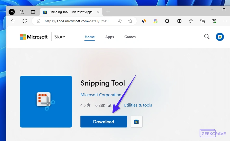Add this page to favorites via star icon
This screenshot has height=141, width=230.
tap(130, 21)
